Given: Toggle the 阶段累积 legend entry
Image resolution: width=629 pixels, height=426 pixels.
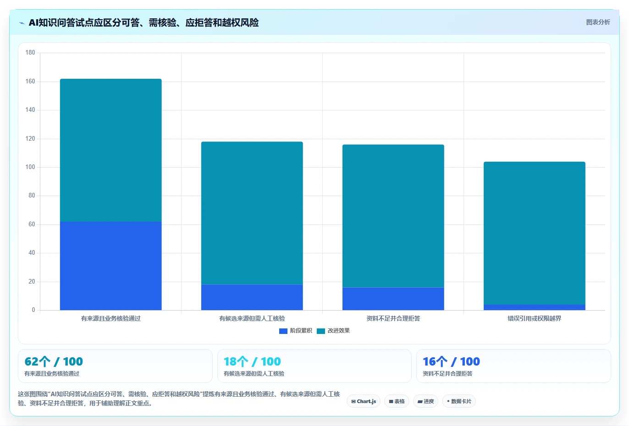Looking at the screenshot, I should (296, 331).
